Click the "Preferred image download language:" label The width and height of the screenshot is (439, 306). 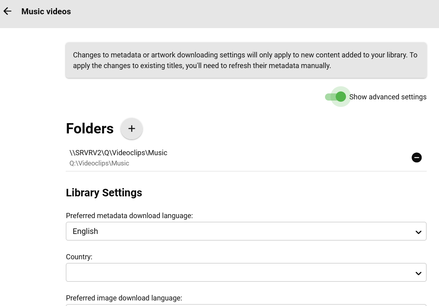[124, 298]
